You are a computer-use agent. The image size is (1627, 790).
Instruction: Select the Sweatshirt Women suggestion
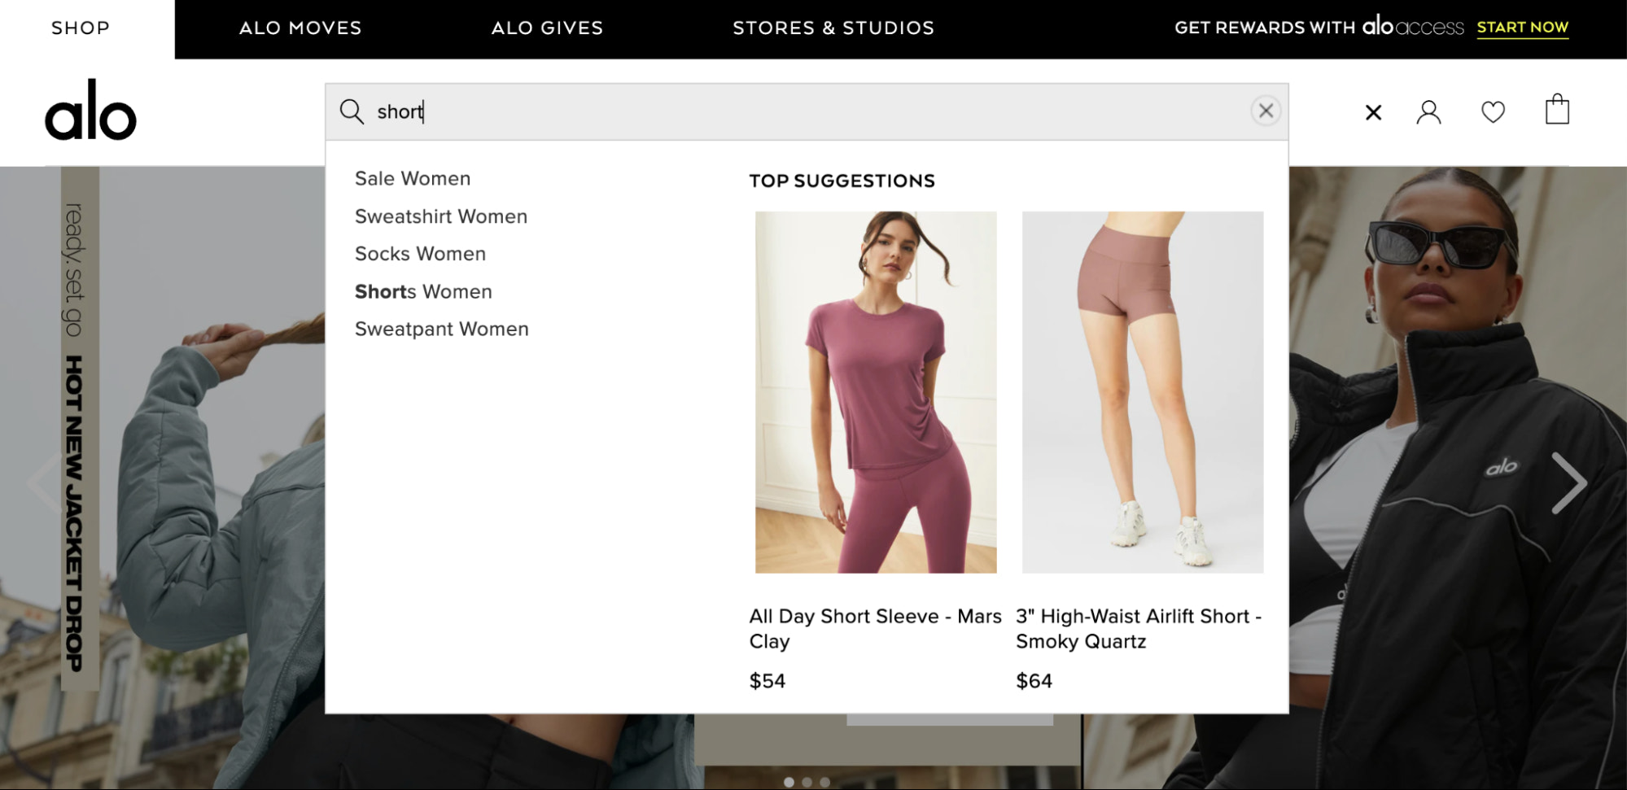[440, 216]
